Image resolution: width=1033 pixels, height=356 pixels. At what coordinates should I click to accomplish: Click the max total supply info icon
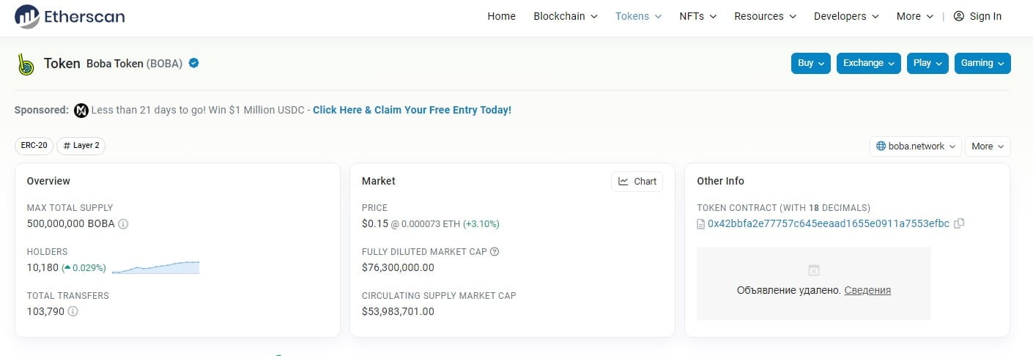coord(123,224)
